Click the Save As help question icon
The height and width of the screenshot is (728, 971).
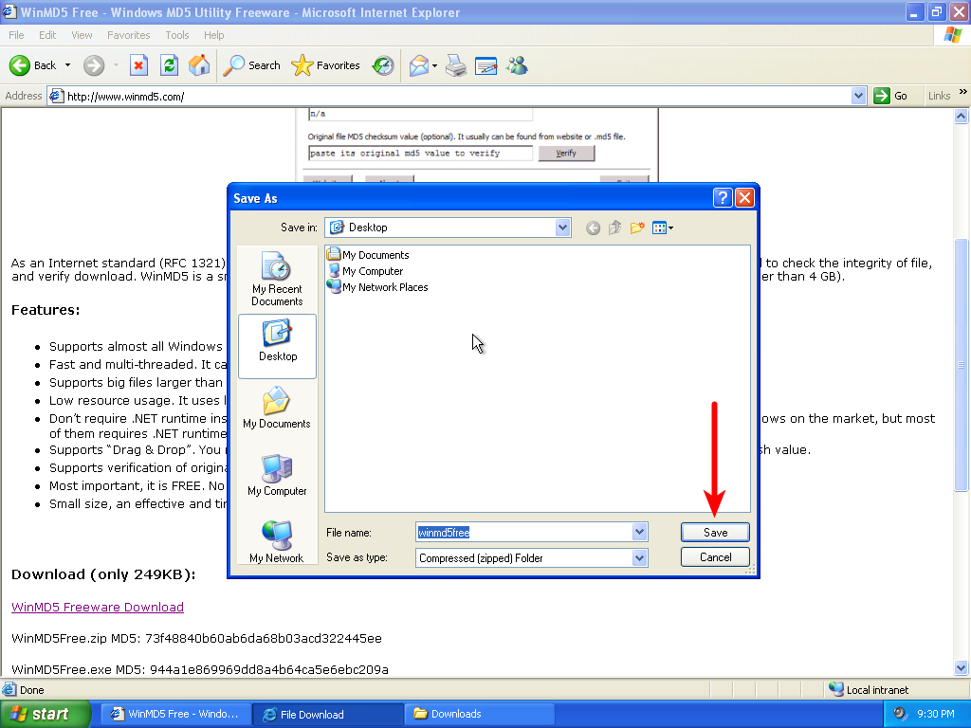[722, 197]
